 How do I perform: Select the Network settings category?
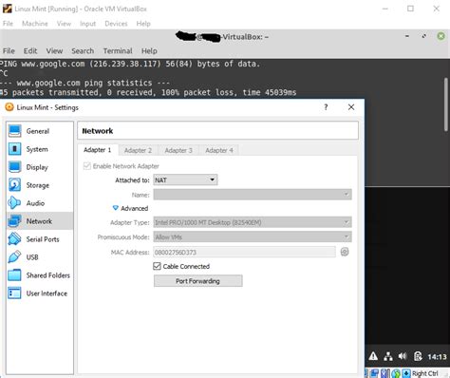tap(40, 221)
